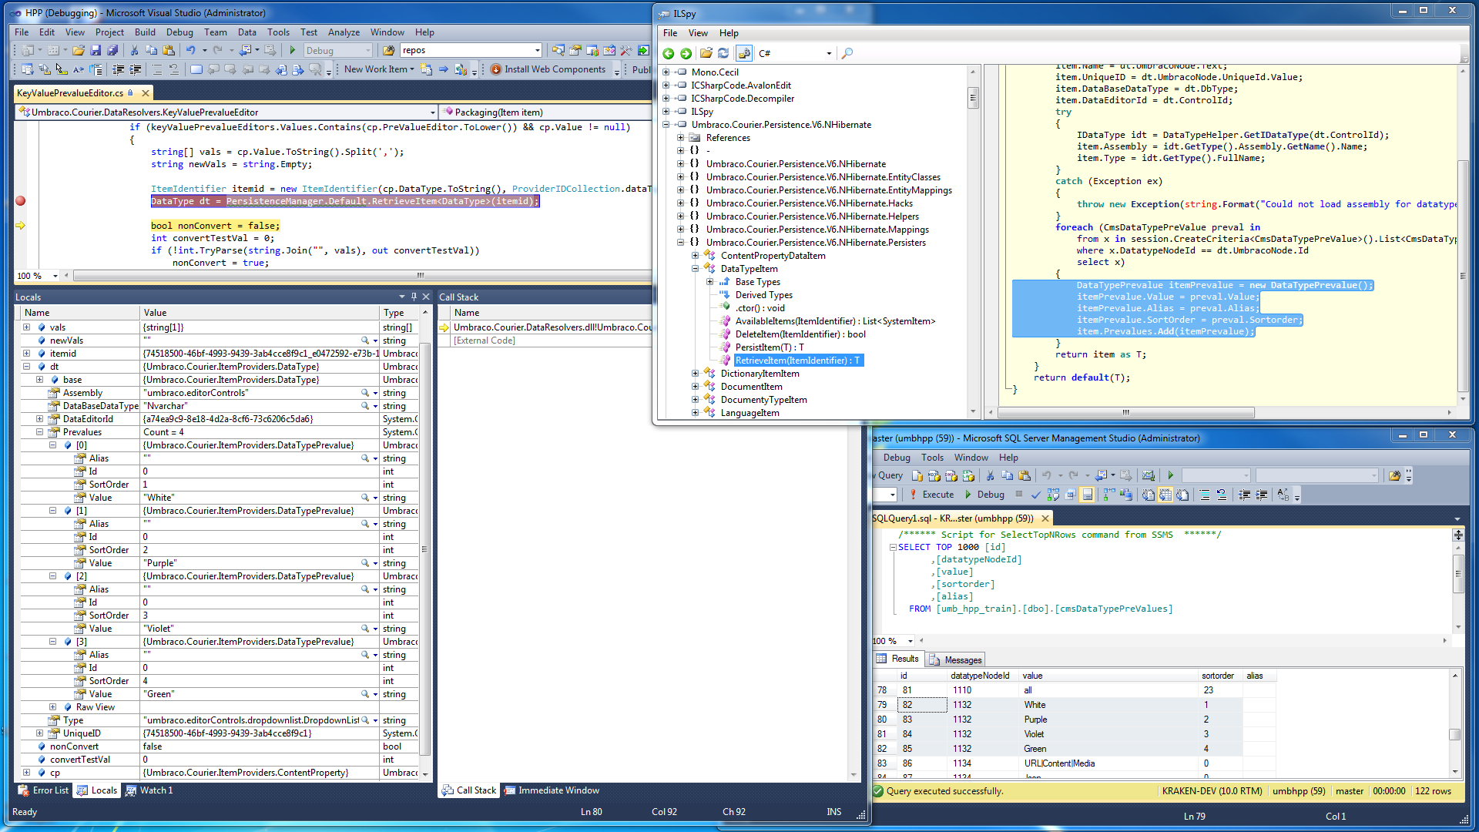This screenshot has height=832, width=1479.
Task: Open Debug configuration dropdown in Visual Studio
Action: tap(367, 51)
